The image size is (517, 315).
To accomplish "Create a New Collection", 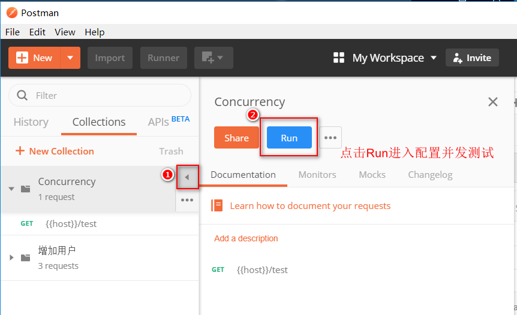I will pyautogui.click(x=55, y=151).
